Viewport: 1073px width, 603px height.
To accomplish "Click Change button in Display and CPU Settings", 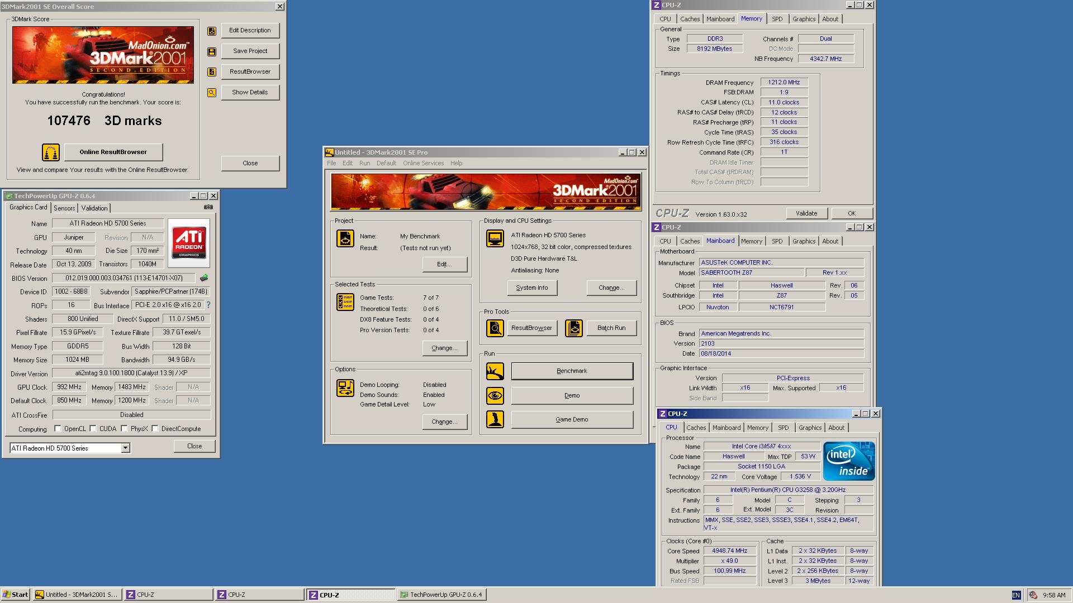I will tap(611, 288).
